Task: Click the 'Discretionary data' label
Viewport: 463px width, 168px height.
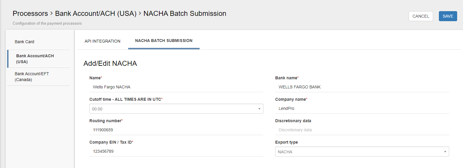Action: tap(293, 121)
